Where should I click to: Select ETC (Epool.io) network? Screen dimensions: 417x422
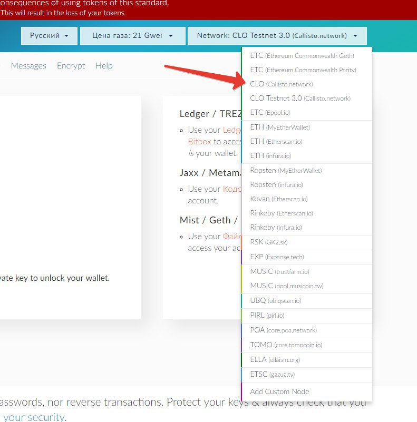(x=307, y=113)
